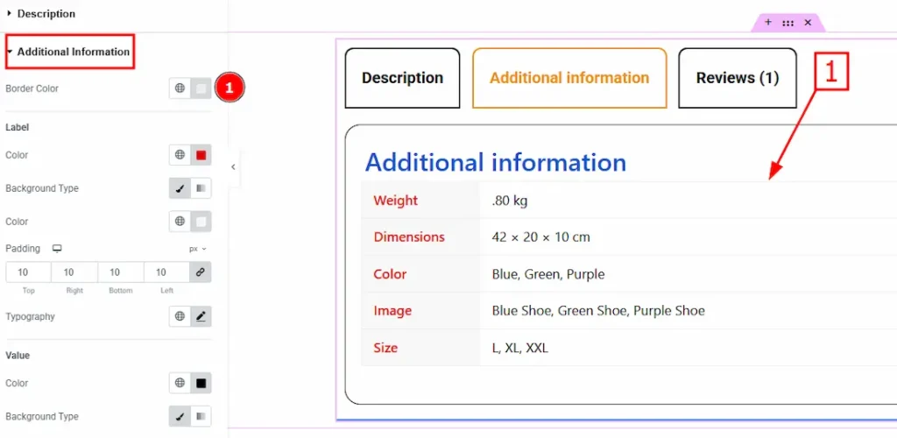Open the Reviews (1) tab
This screenshot has width=897, height=438.
tap(737, 78)
